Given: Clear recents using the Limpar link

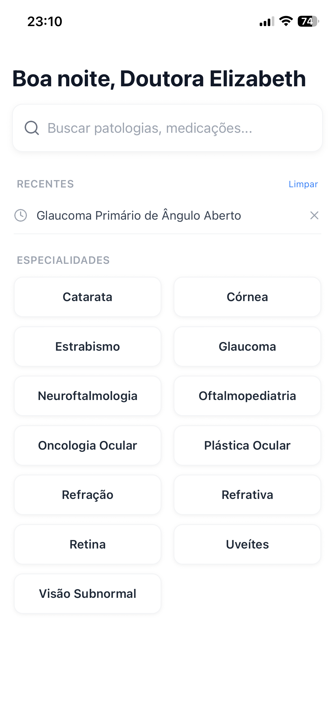Looking at the screenshot, I should pyautogui.click(x=303, y=184).
